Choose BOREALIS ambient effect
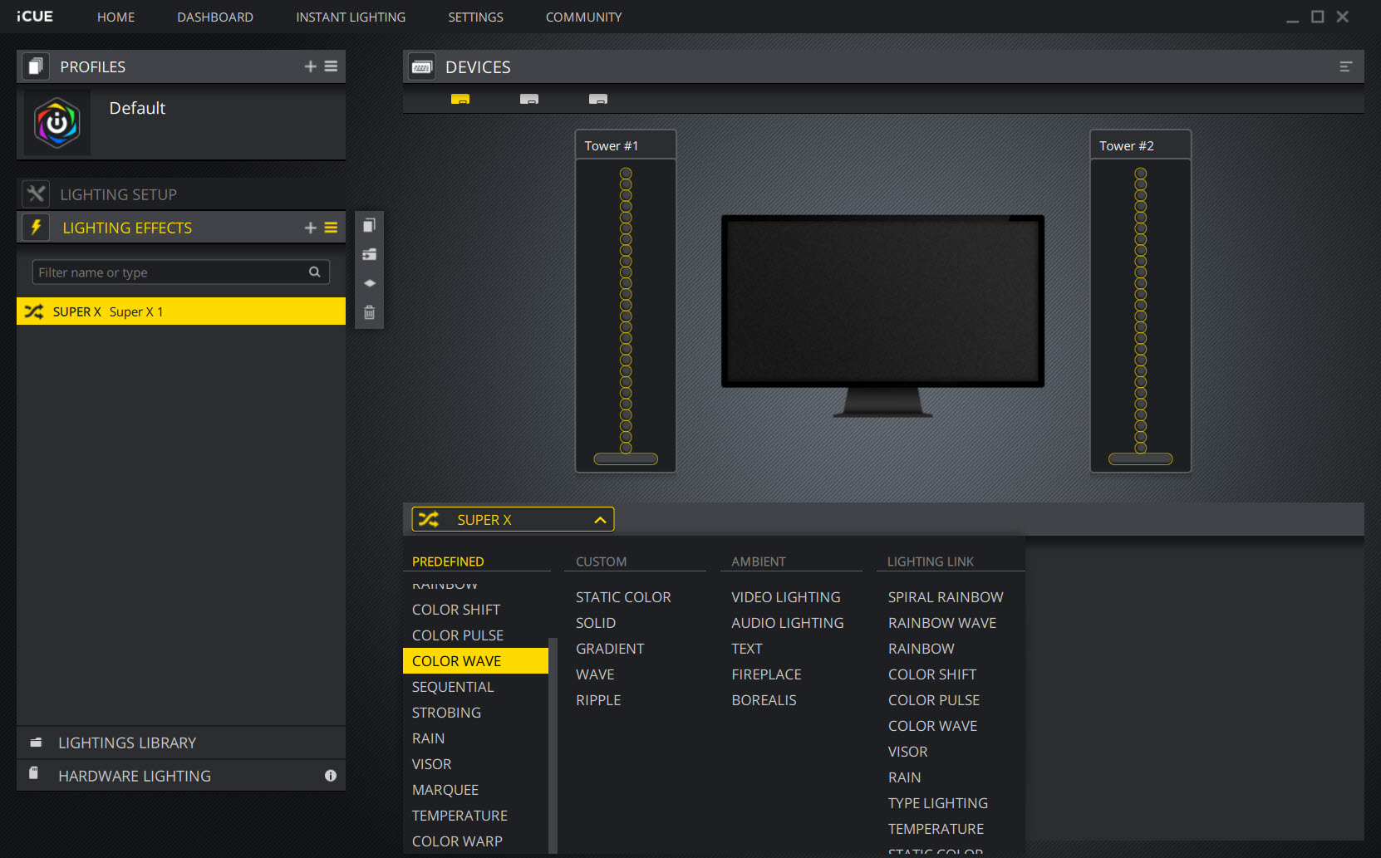Screen dimensions: 1381x858 (764, 700)
